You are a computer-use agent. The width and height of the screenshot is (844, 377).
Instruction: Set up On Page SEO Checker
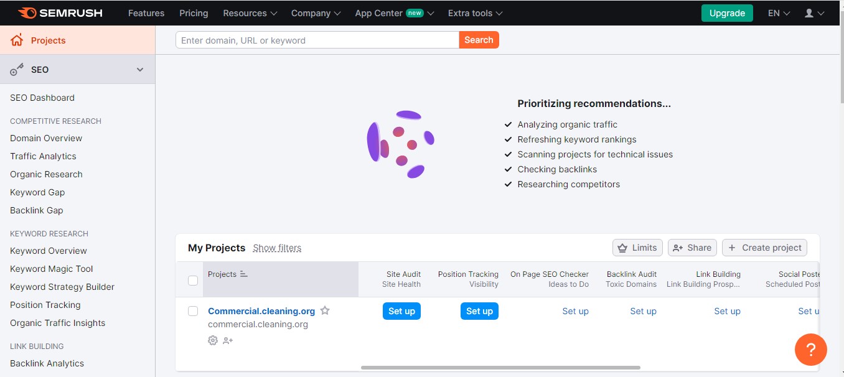(x=575, y=311)
